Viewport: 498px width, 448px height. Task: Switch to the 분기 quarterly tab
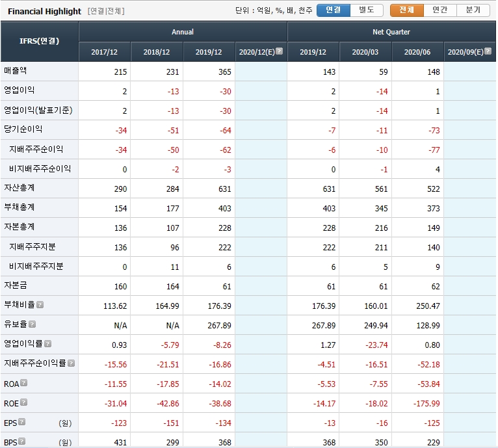click(473, 10)
